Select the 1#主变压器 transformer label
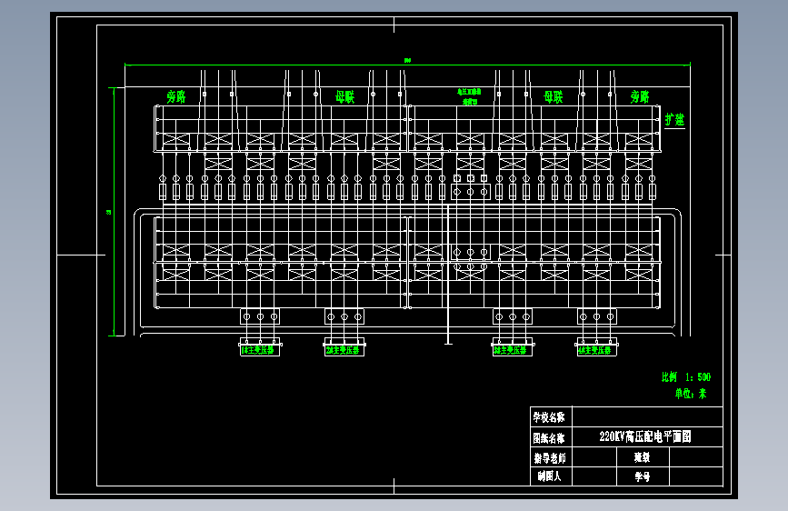The height and width of the screenshot is (511, 788). pos(259,350)
